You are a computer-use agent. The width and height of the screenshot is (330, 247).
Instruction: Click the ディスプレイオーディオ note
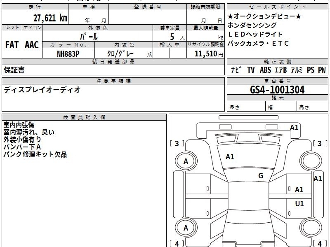[x=42, y=90]
